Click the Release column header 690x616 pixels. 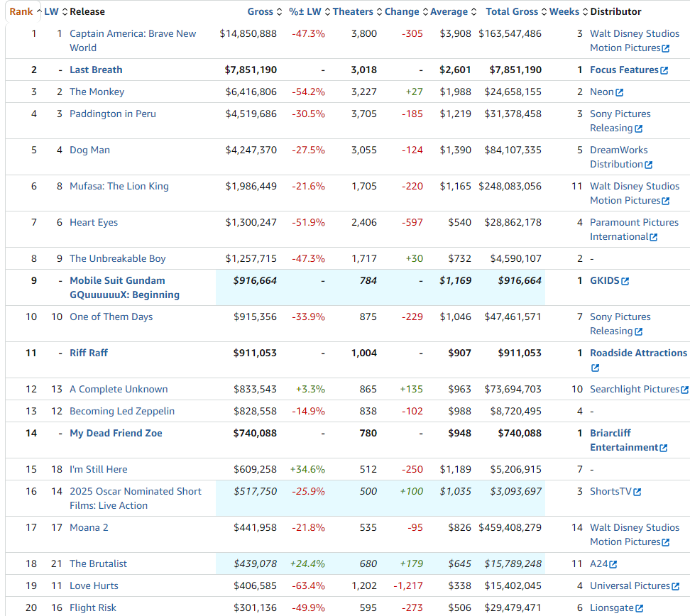coord(87,11)
